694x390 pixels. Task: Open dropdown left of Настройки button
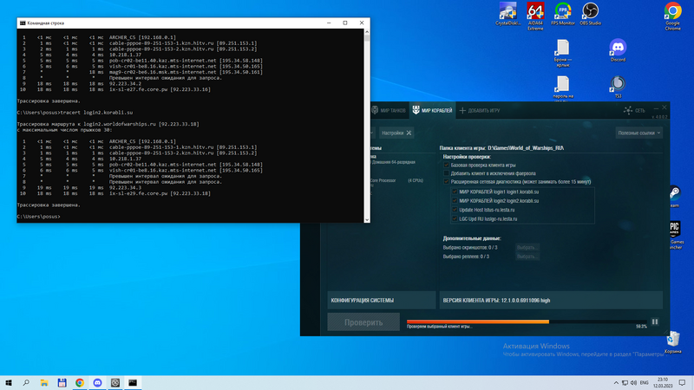(x=372, y=133)
